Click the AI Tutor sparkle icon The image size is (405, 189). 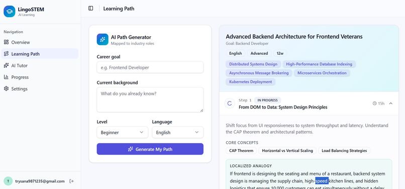click(6, 65)
